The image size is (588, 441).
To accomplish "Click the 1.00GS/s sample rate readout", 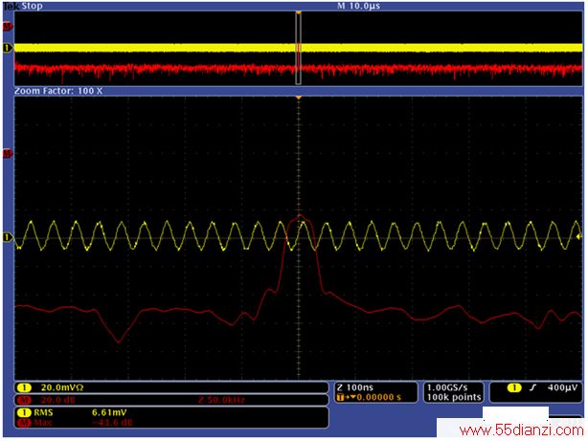I will click(x=447, y=387).
